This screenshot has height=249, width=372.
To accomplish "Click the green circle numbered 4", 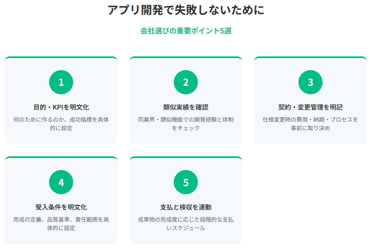I will pos(61,182).
